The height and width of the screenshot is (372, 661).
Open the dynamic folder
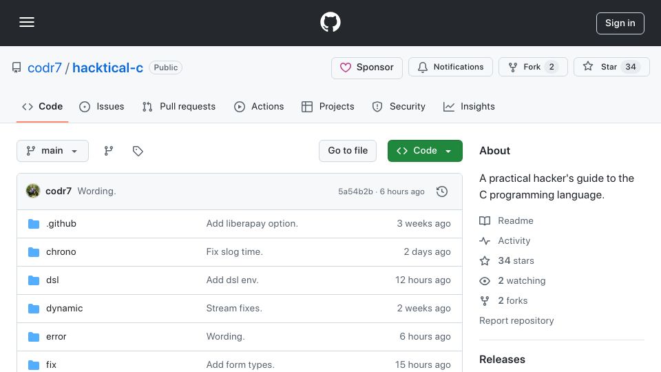[65, 309]
